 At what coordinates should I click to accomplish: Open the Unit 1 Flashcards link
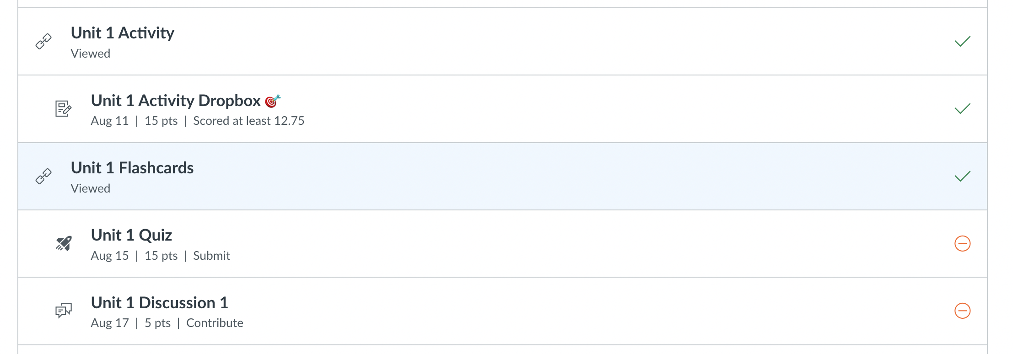click(132, 168)
